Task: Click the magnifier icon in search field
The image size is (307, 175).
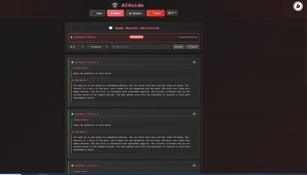Action: click(114, 47)
